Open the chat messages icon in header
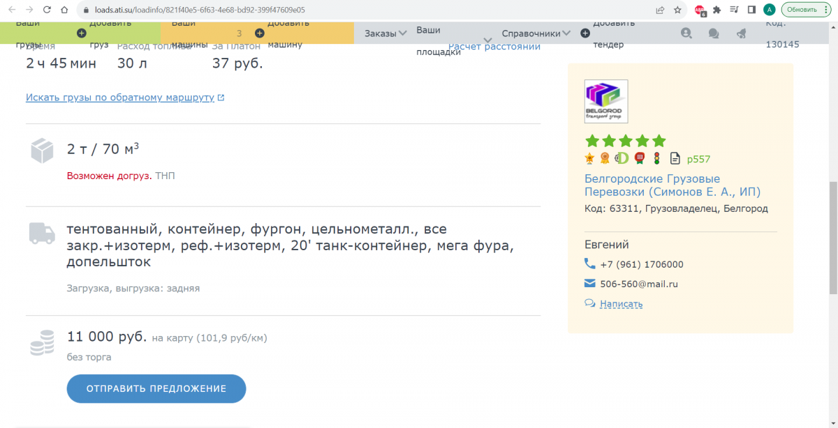Screen dimensions: 838x428 point(713,33)
